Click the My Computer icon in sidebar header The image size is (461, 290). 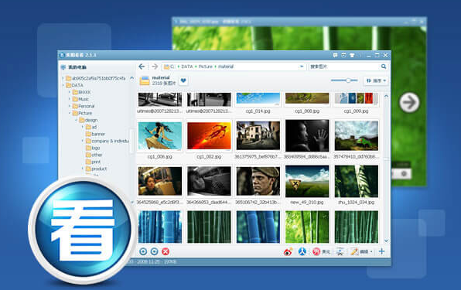(x=63, y=67)
